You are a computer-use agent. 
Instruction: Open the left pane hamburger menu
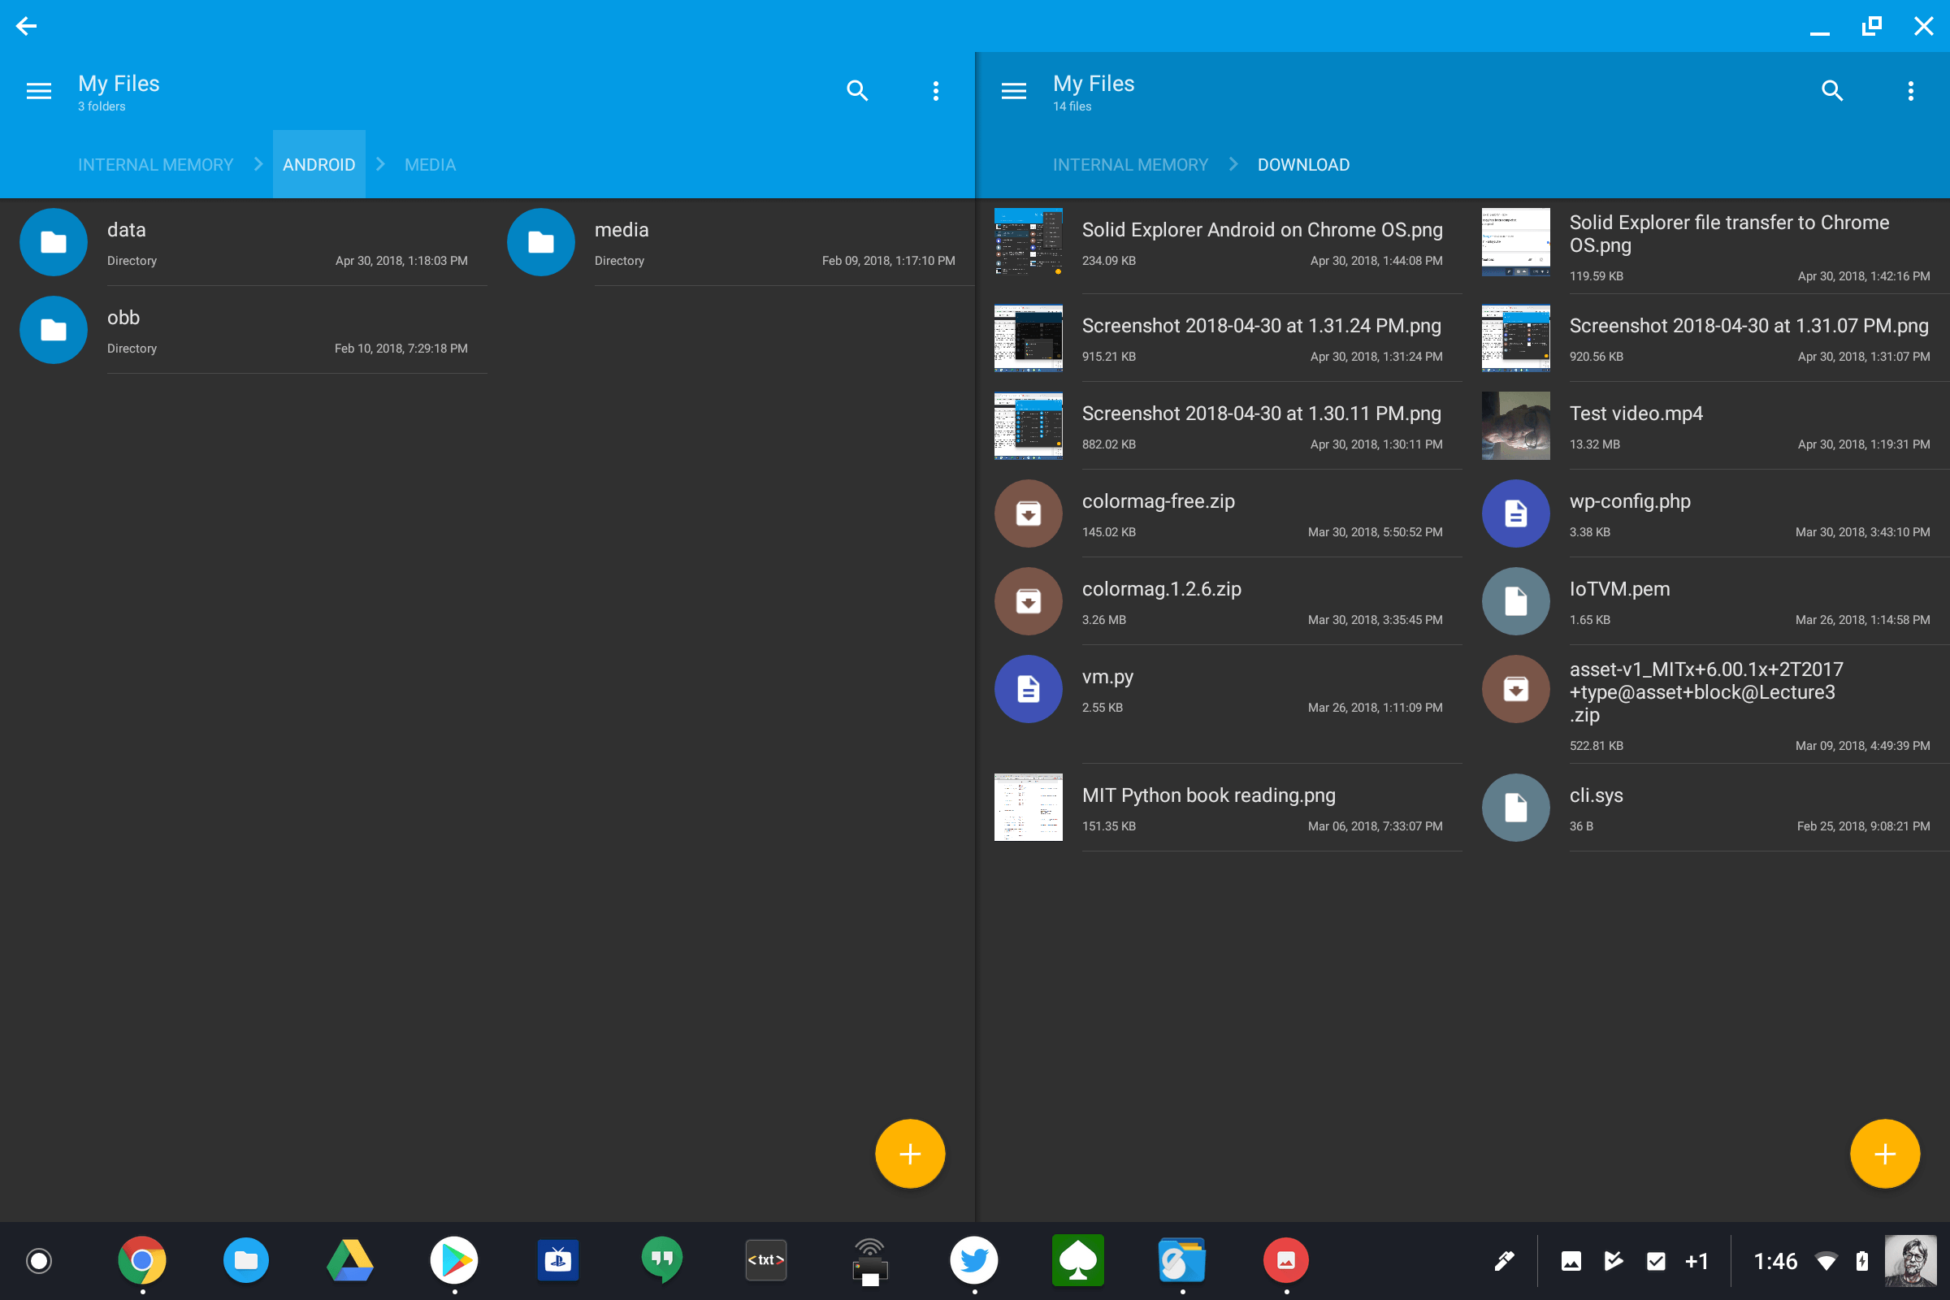click(39, 90)
